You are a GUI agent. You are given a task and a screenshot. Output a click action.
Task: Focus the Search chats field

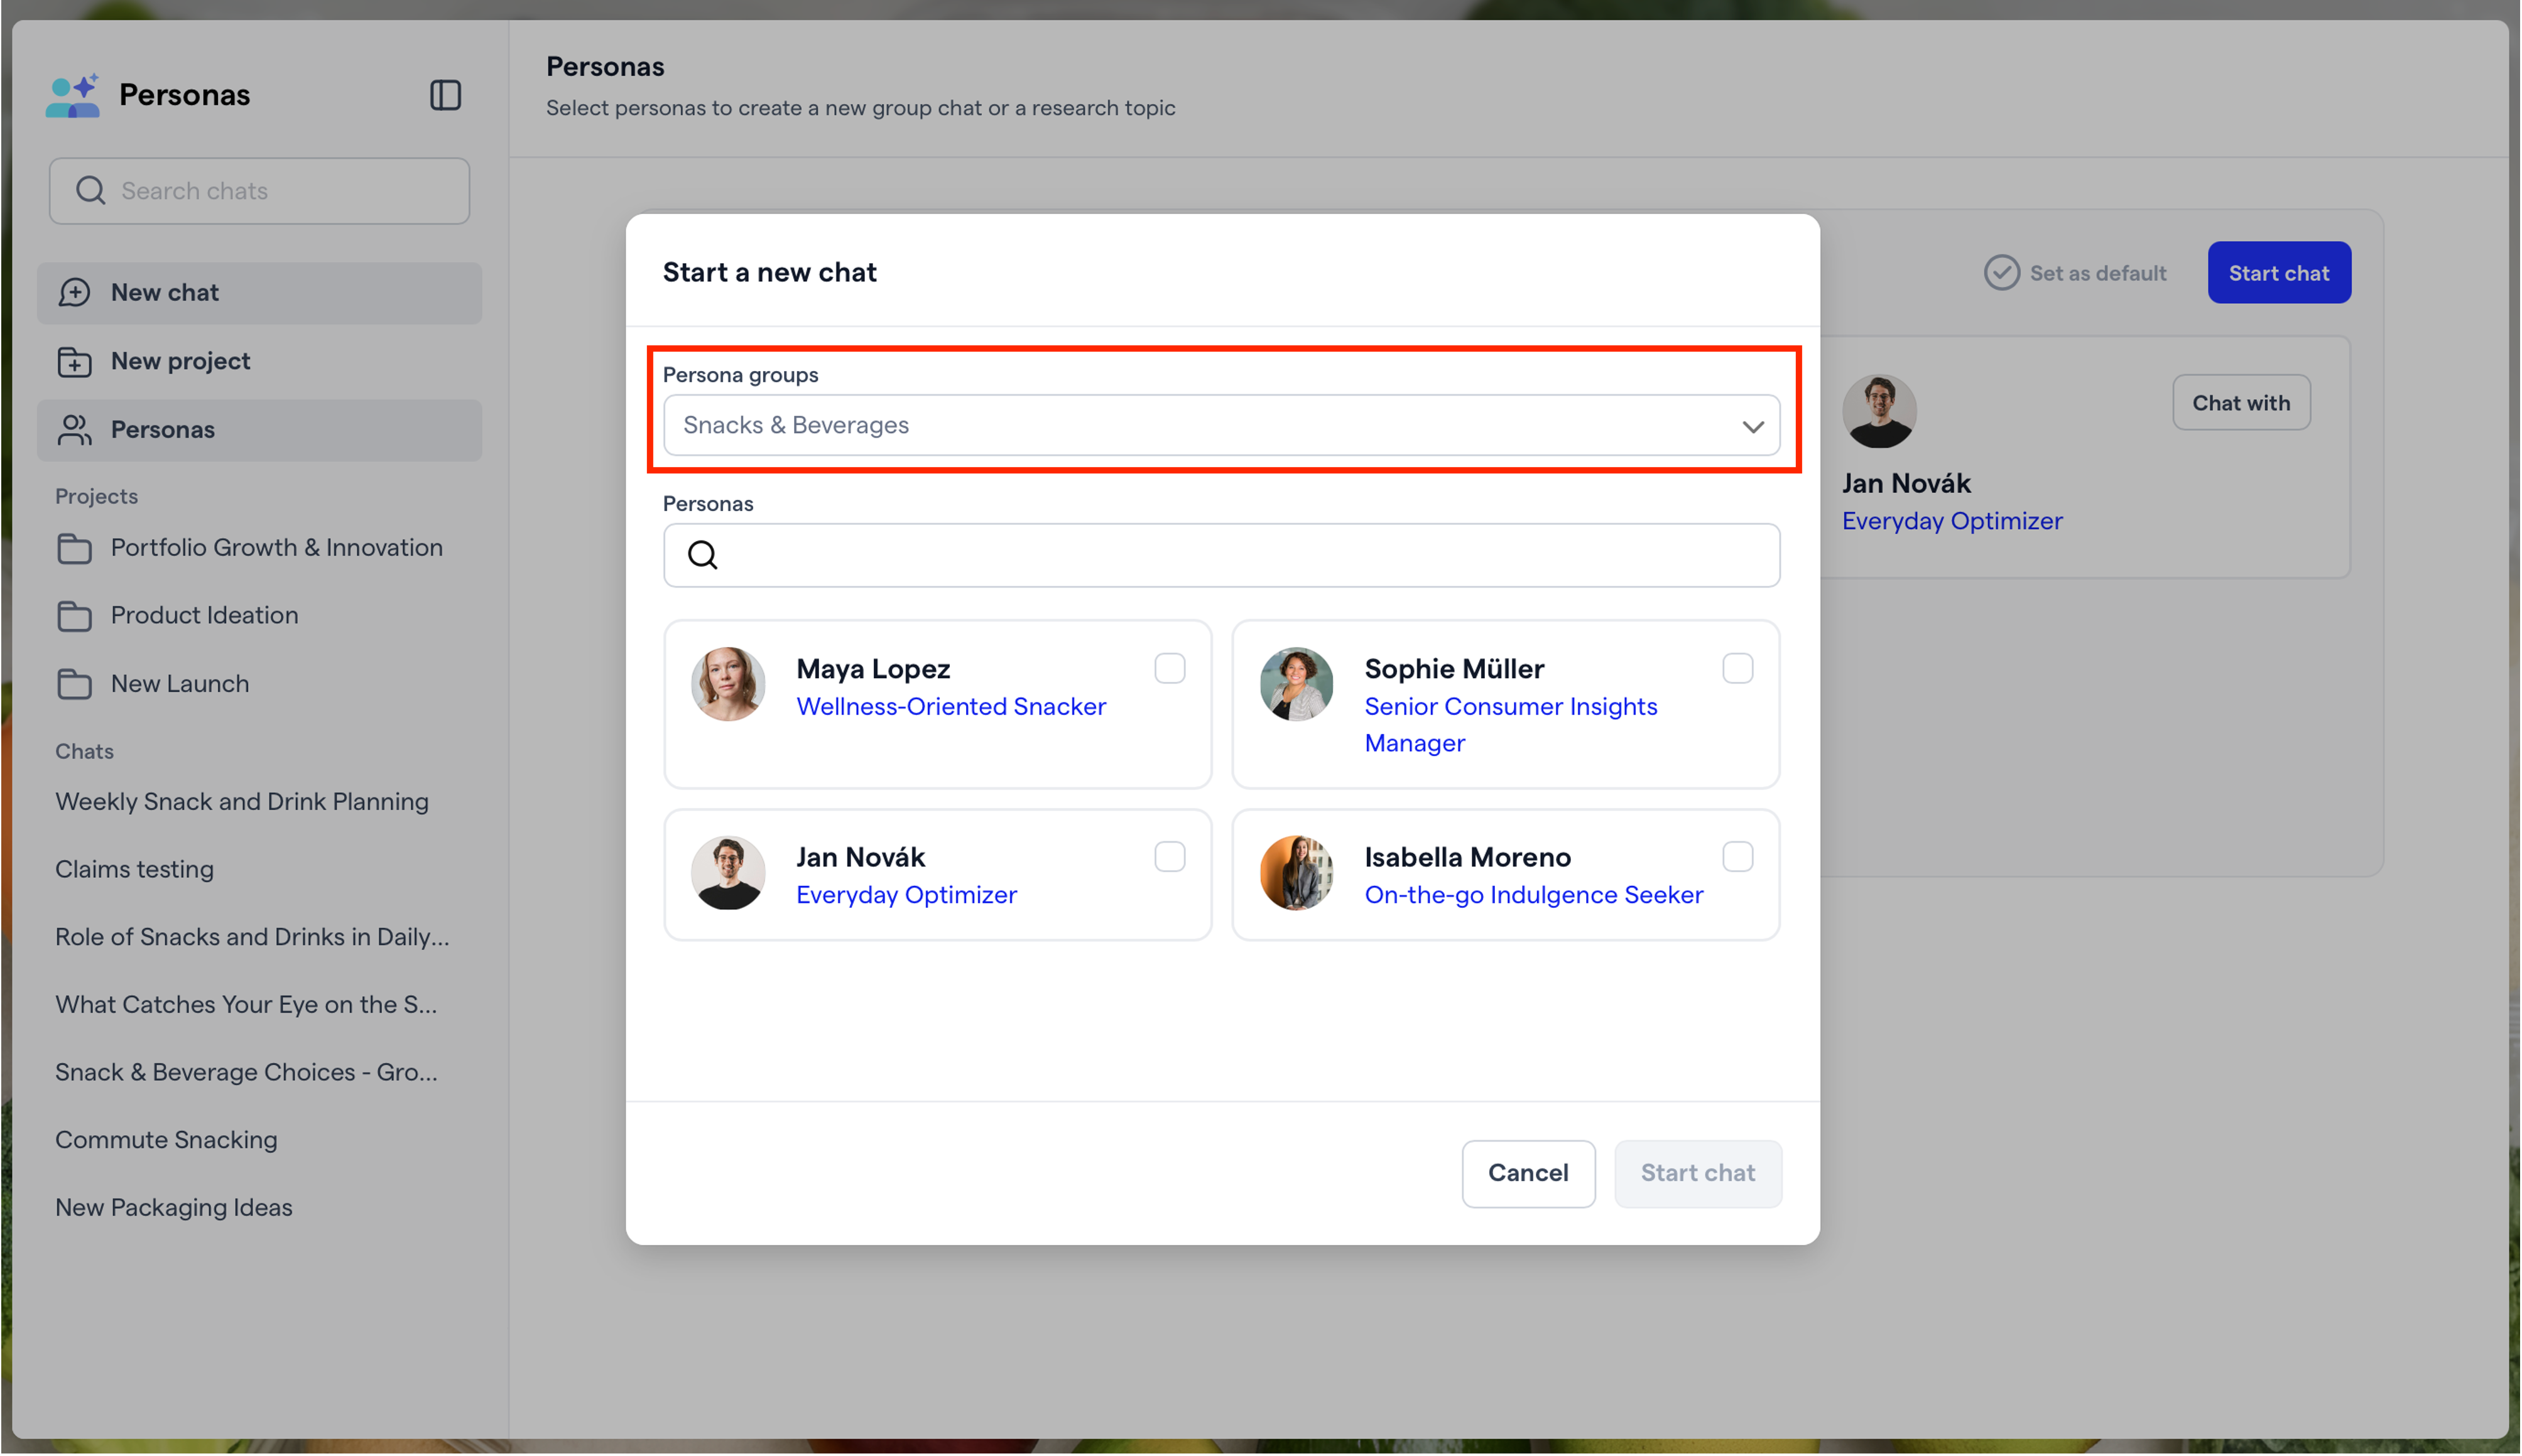(259, 190)
